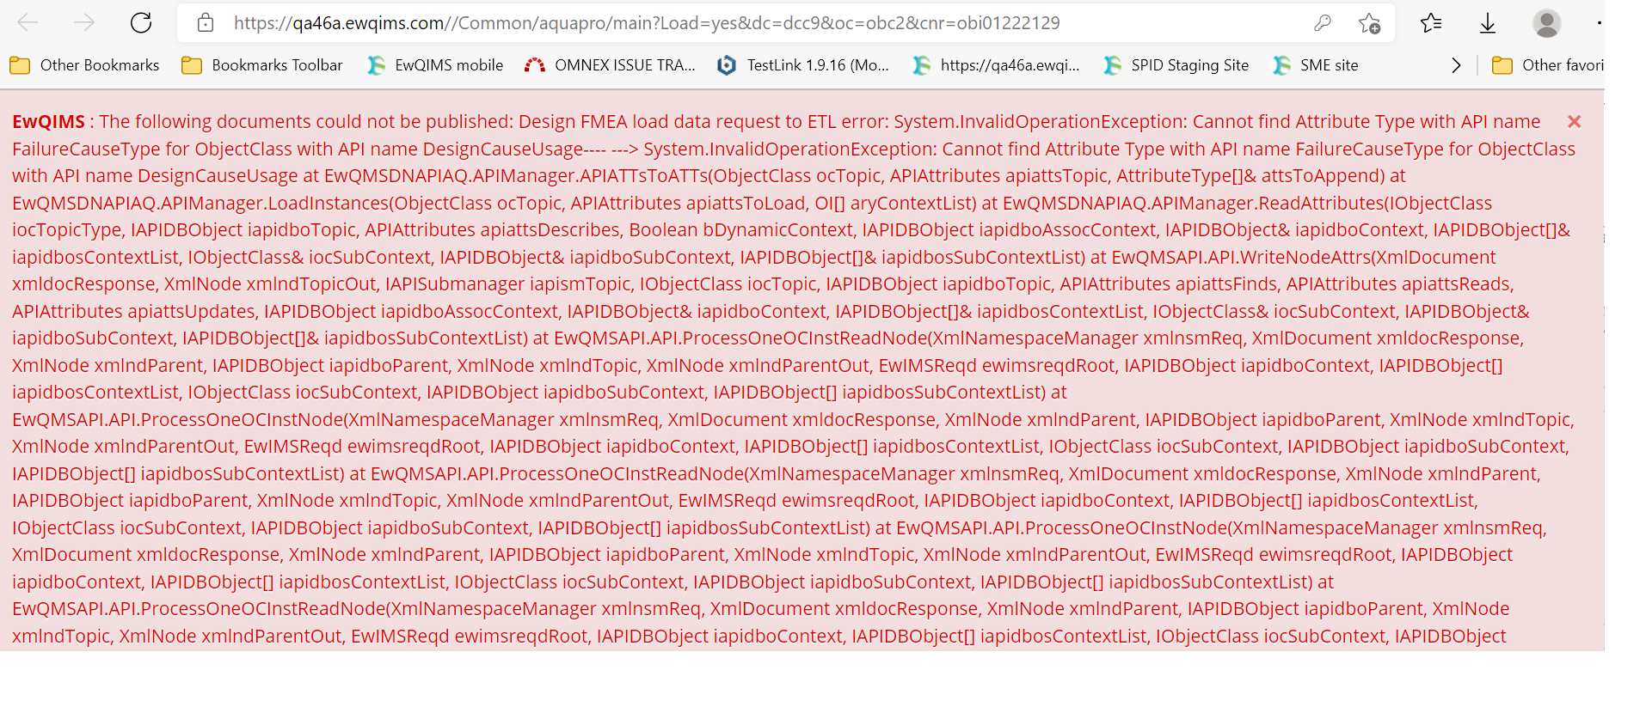Click the EwQIMS mobile favicon
This screenshot has width=1646, height=713.
[x=376, y=65]
